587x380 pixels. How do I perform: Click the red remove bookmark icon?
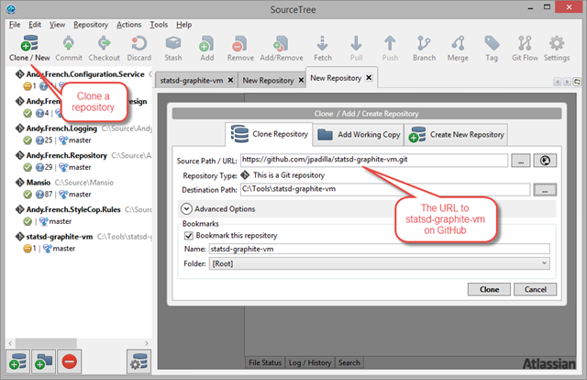click(x=70, y=362)
